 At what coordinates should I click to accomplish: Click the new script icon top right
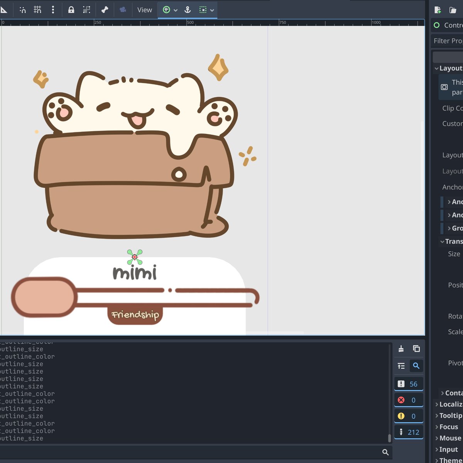pyautogui.click(x=438, y=10)
